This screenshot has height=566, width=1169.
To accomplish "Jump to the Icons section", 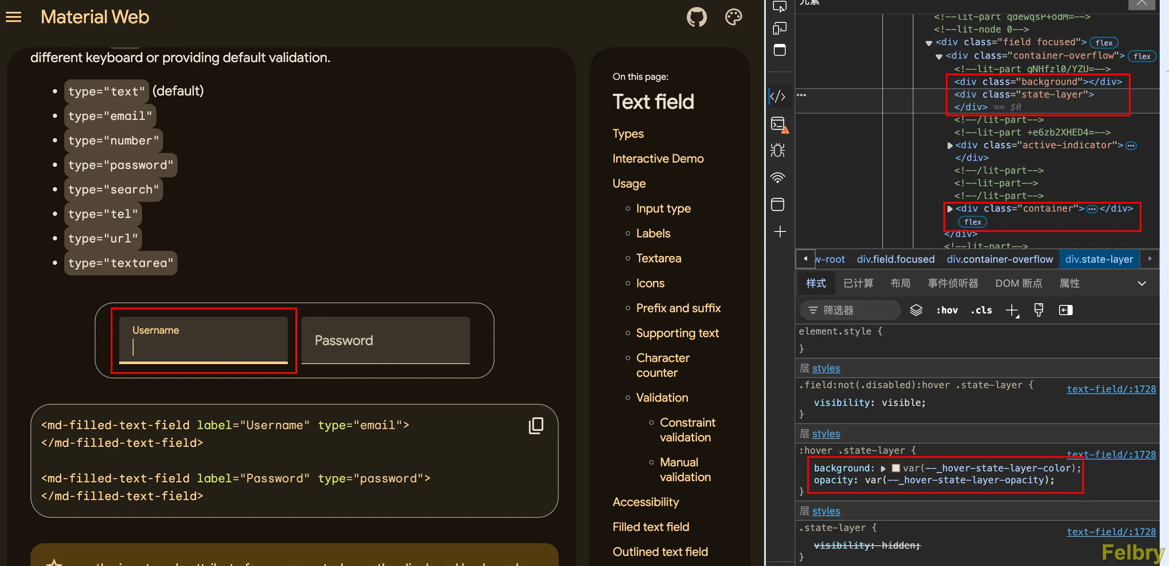I will (x=650, y=283).
